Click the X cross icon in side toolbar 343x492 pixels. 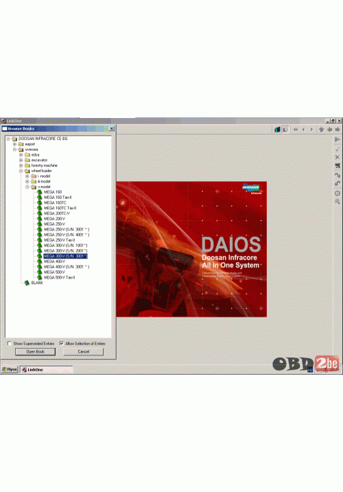338,157
